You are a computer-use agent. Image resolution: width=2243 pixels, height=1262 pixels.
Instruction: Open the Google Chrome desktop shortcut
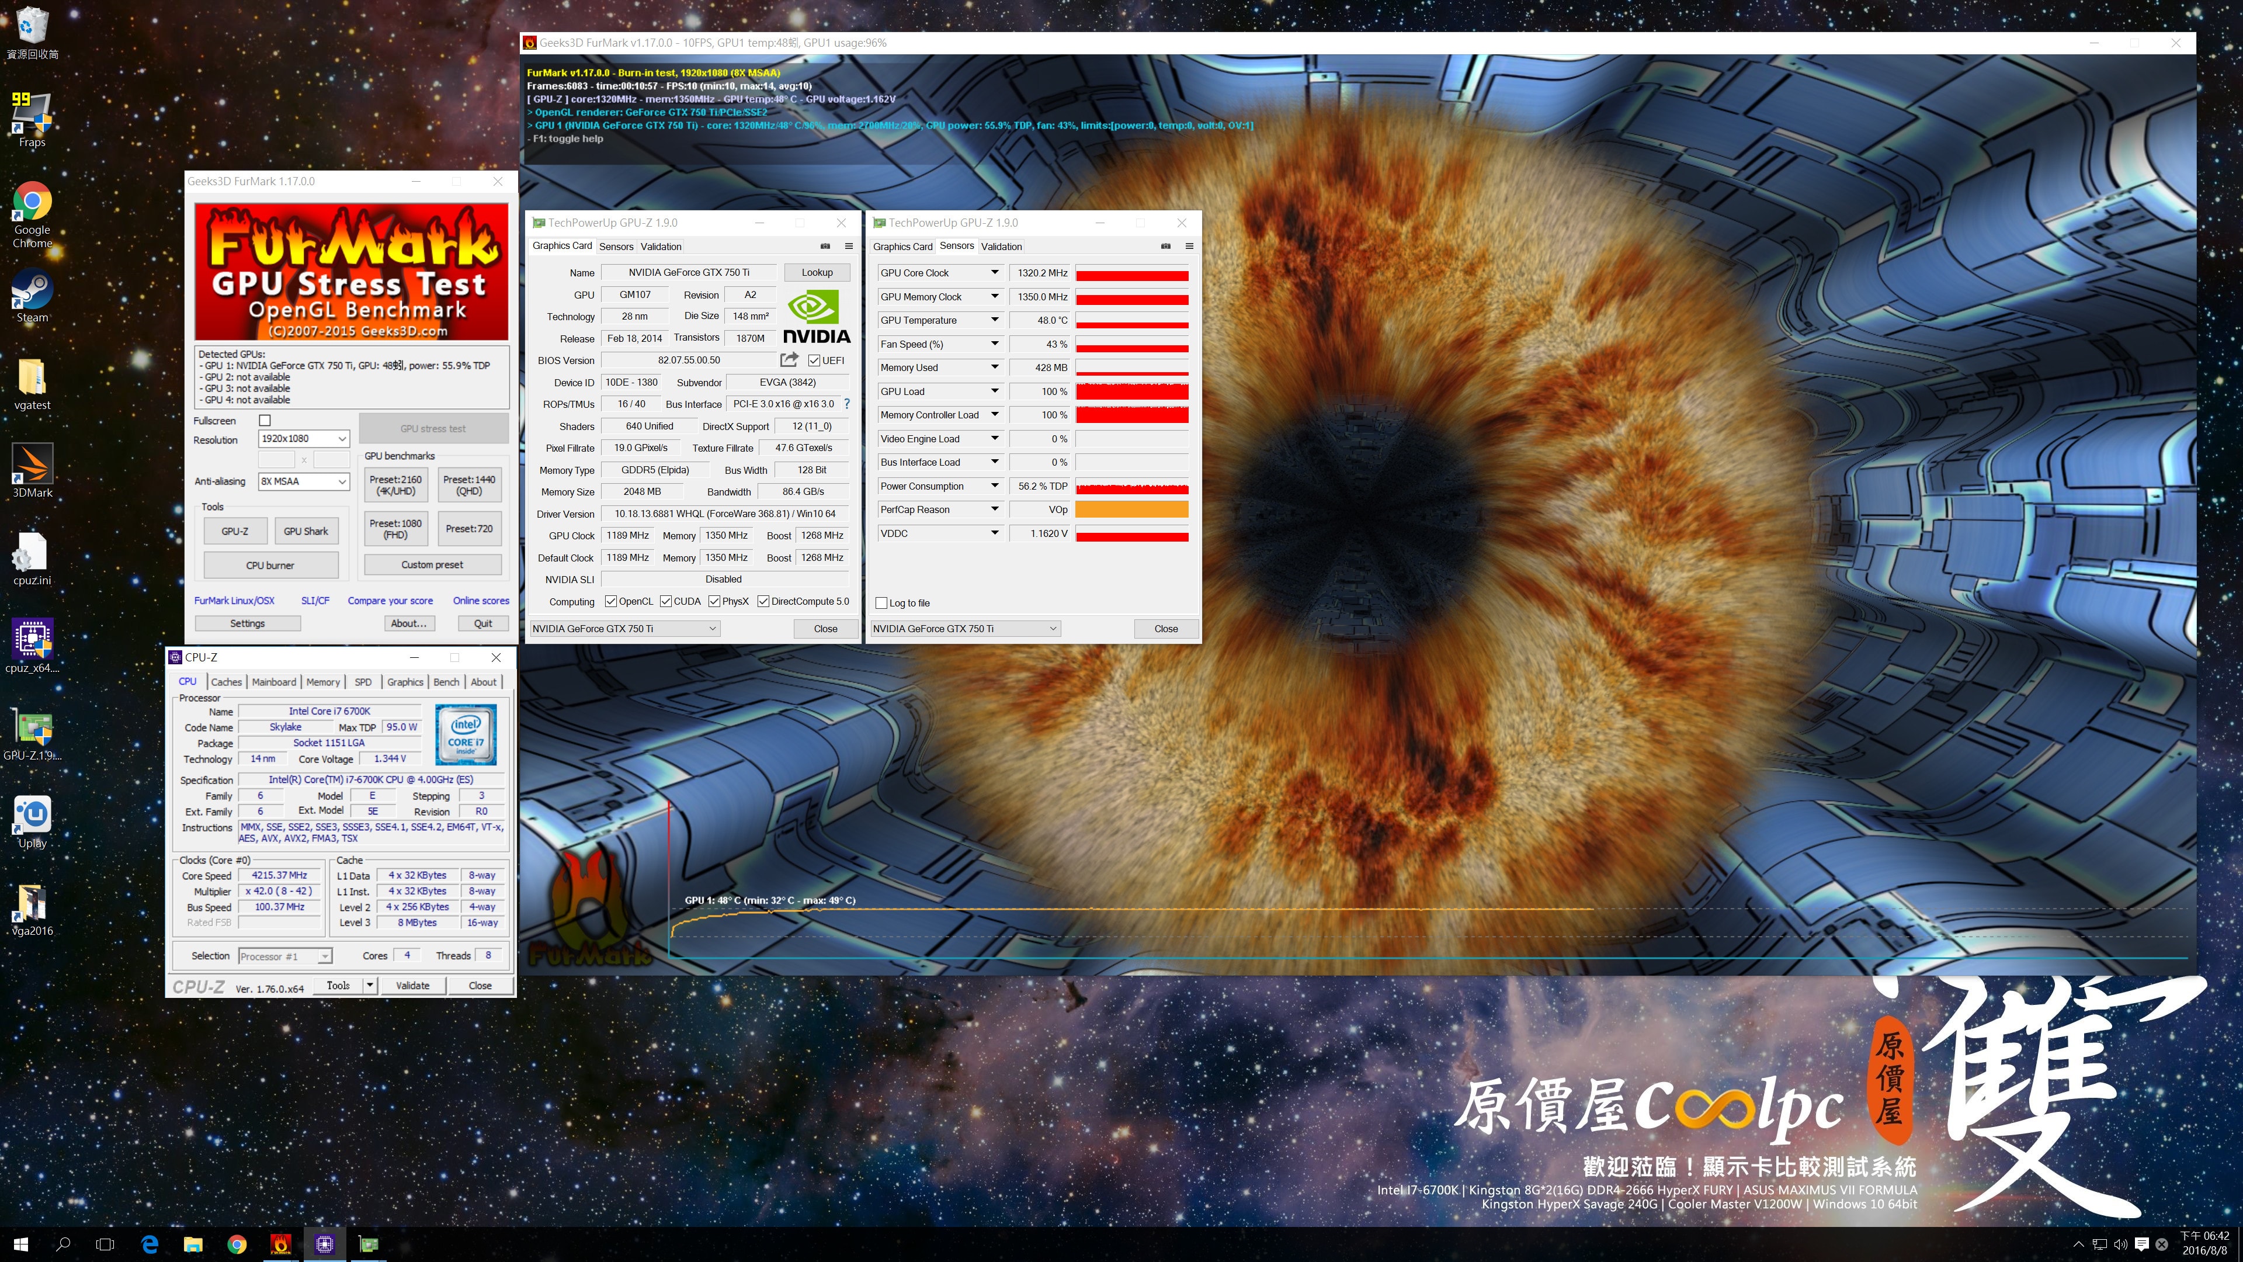click(x=32, y=214)
